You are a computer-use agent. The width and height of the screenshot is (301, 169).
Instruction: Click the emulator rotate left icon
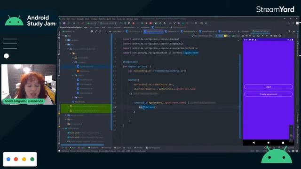[x=254, y=36]
